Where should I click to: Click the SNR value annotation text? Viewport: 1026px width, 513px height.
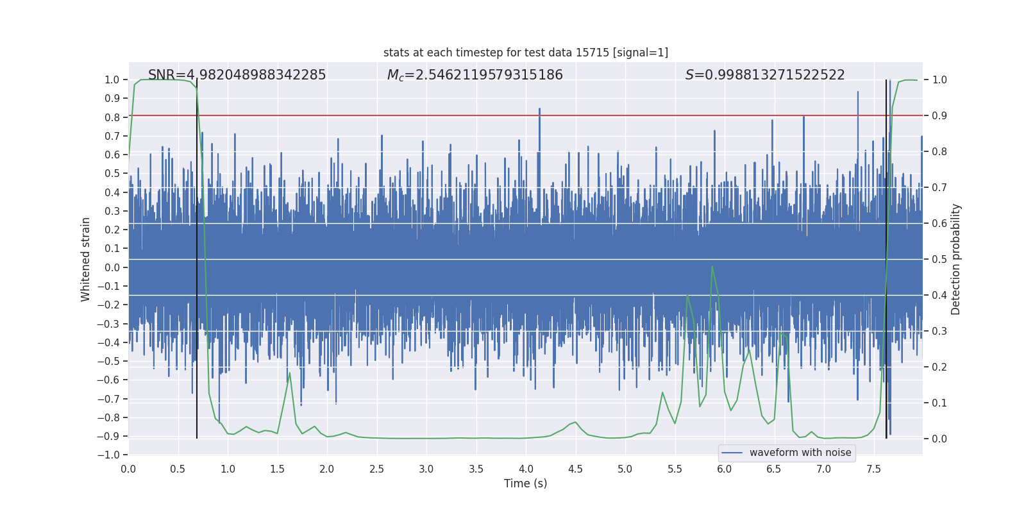pyautogui.click(x=237, y=75)
